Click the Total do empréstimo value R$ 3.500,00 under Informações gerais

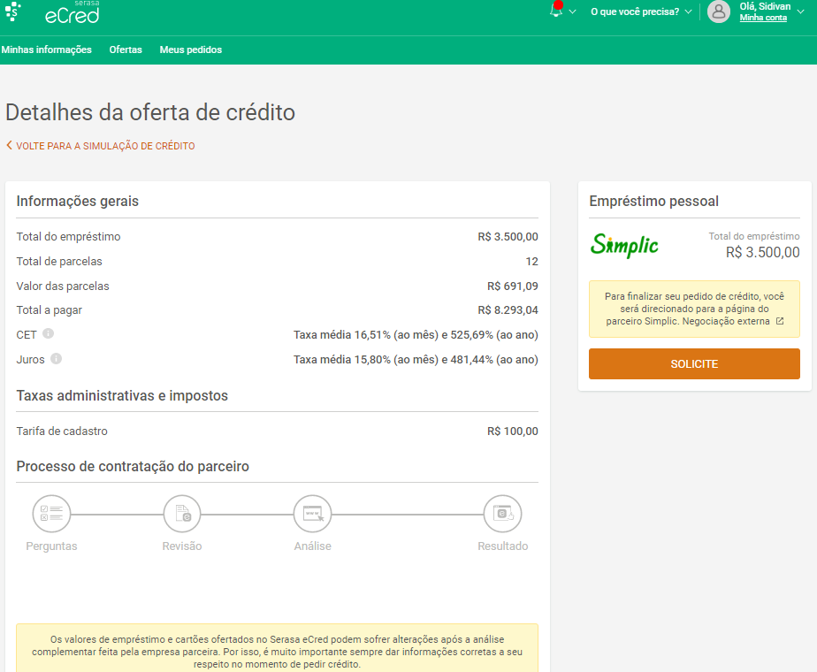coord(508,236)
